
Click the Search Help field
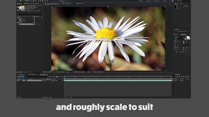coord(183,1)
